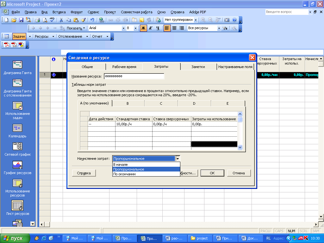The width and height of the screenshot is (324, 243).
Task: Switch to Рабочее время tab
Action: [x=124, y=67]
